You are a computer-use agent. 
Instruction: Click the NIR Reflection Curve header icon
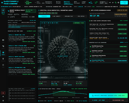pyautogui.click(x=39, y=89)
